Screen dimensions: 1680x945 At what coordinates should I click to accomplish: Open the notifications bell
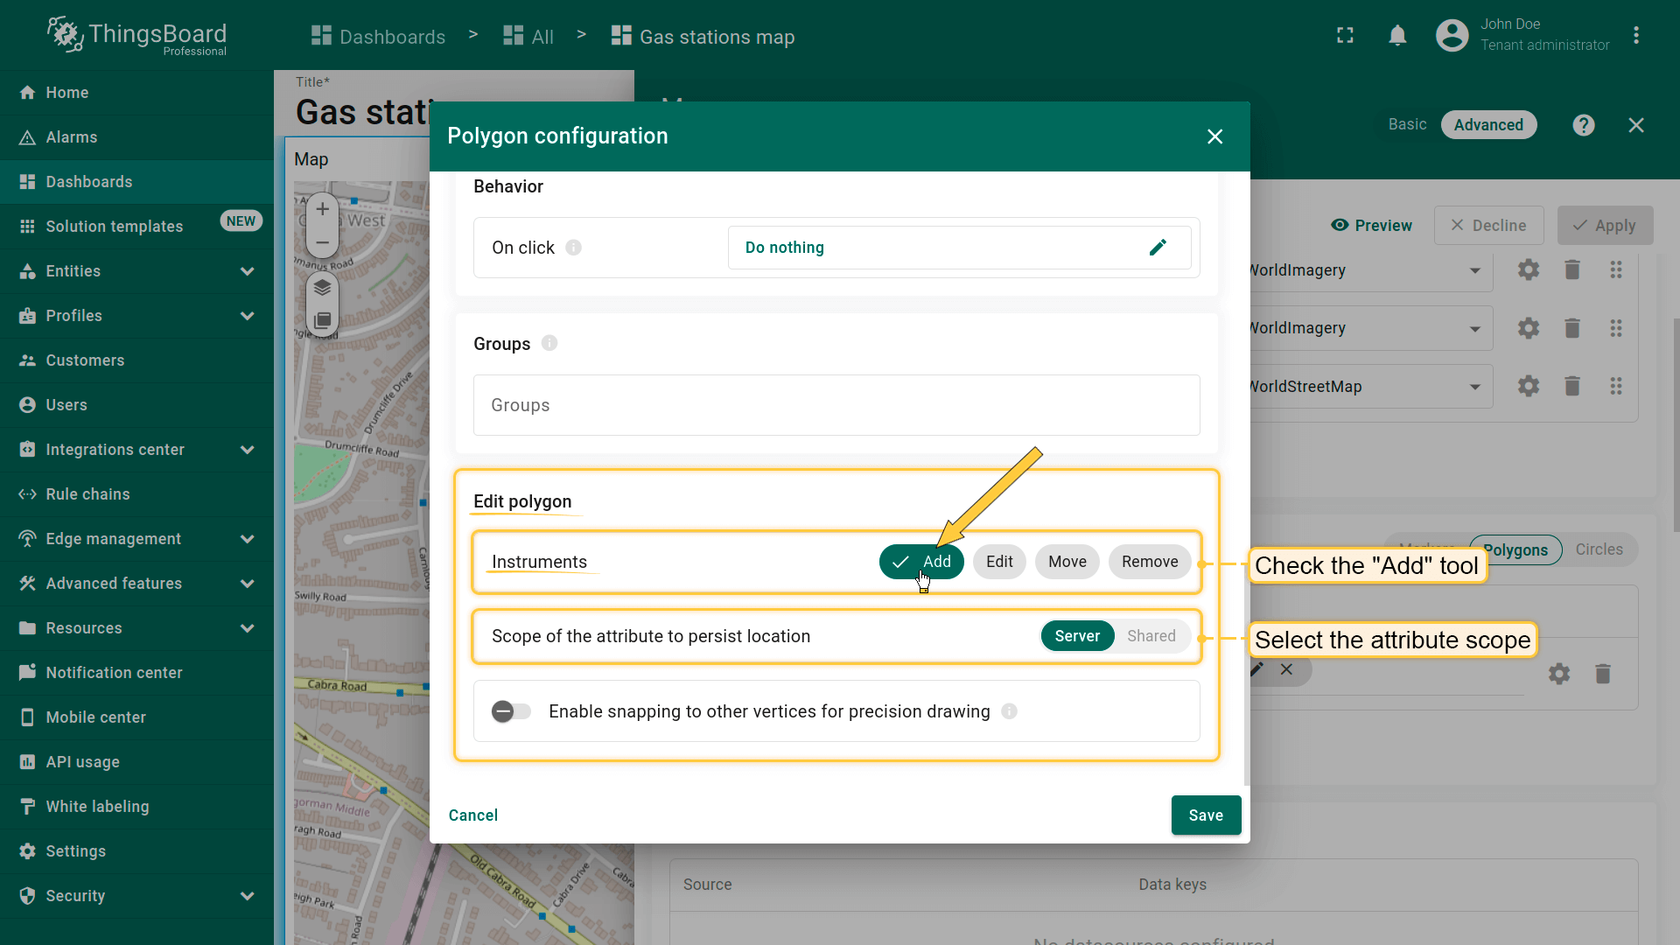point(1397,36)
